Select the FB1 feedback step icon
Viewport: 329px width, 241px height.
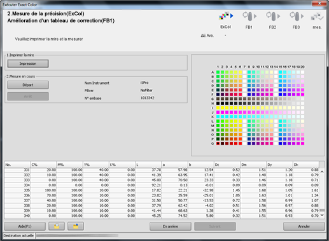pyautogui.click(x=249, y=16)
